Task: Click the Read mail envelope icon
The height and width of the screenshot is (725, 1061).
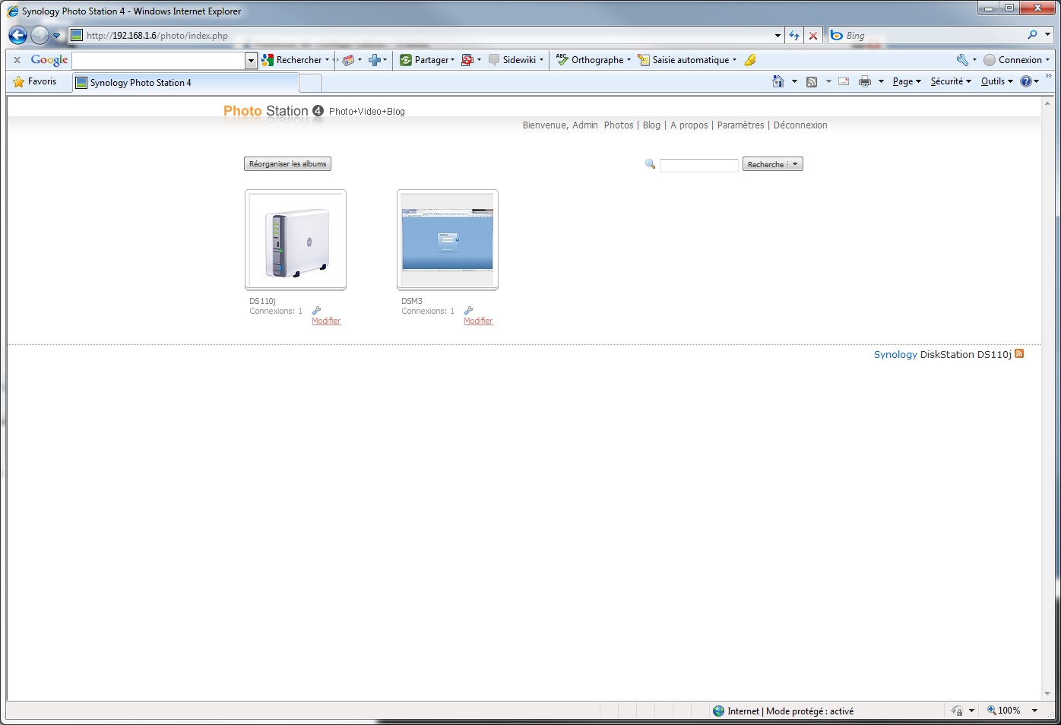Action: (844, 81)
